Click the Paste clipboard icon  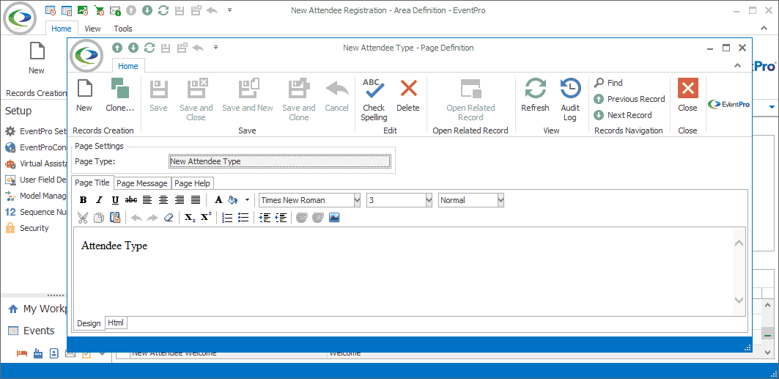pos(115,217)
